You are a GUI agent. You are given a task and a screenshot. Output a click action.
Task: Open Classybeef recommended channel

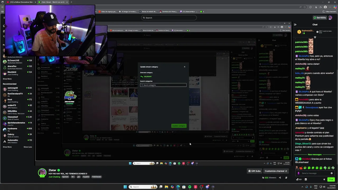[17, 118]
